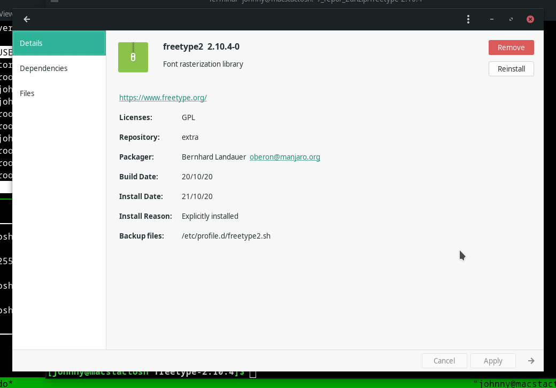Maximize the package manager window
Viewport: 556px width, 388px height.
(511, 19)
